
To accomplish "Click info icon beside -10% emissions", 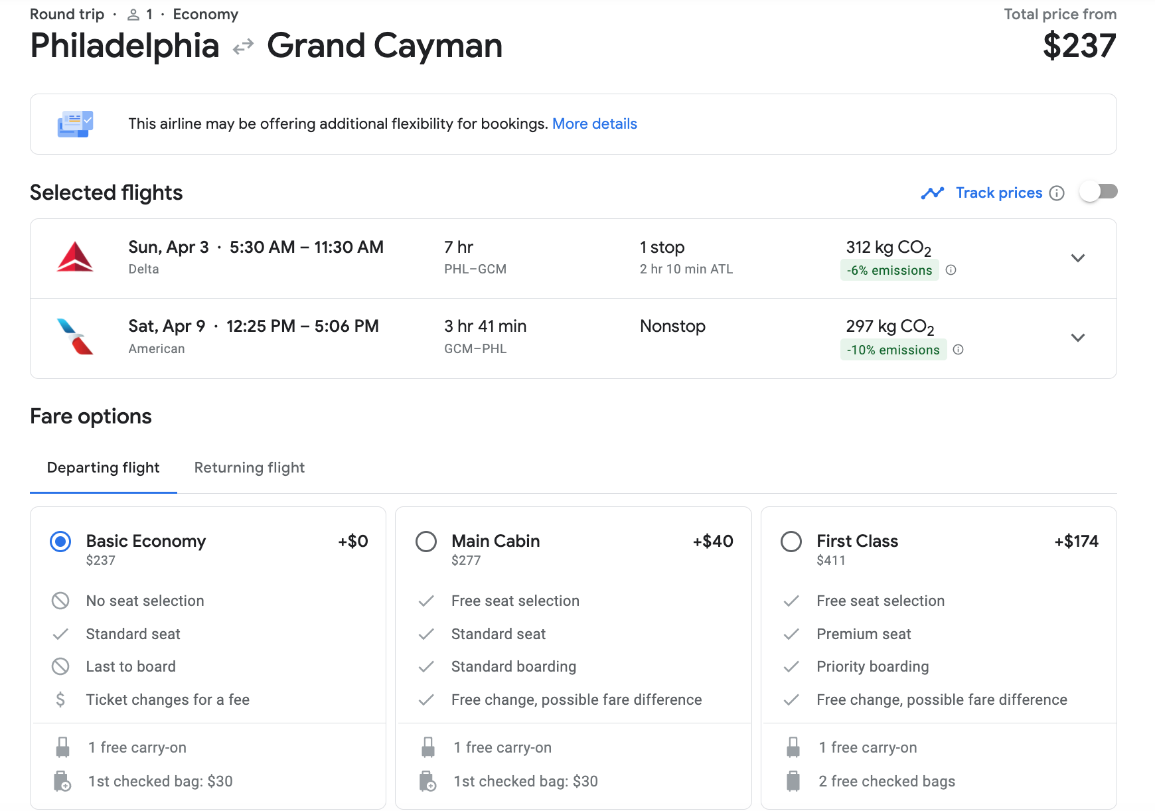I will (x=958, y=350).
